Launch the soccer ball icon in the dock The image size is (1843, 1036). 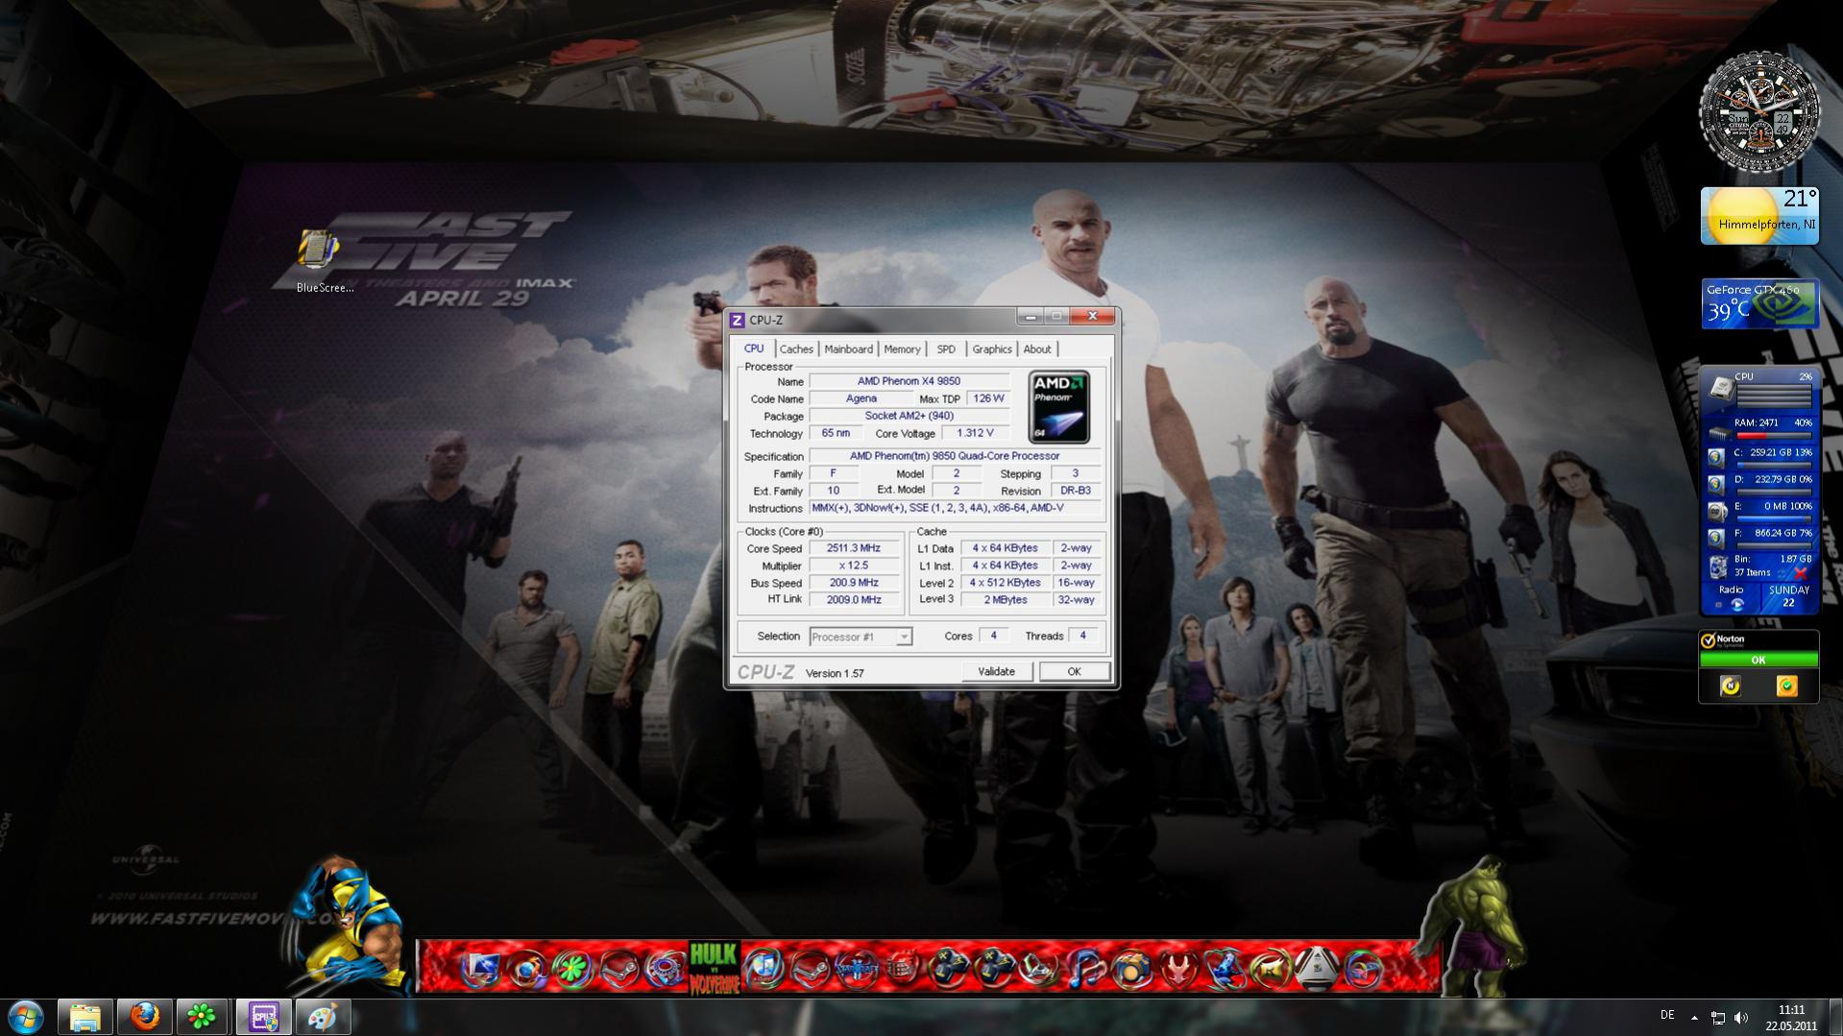1318,968
